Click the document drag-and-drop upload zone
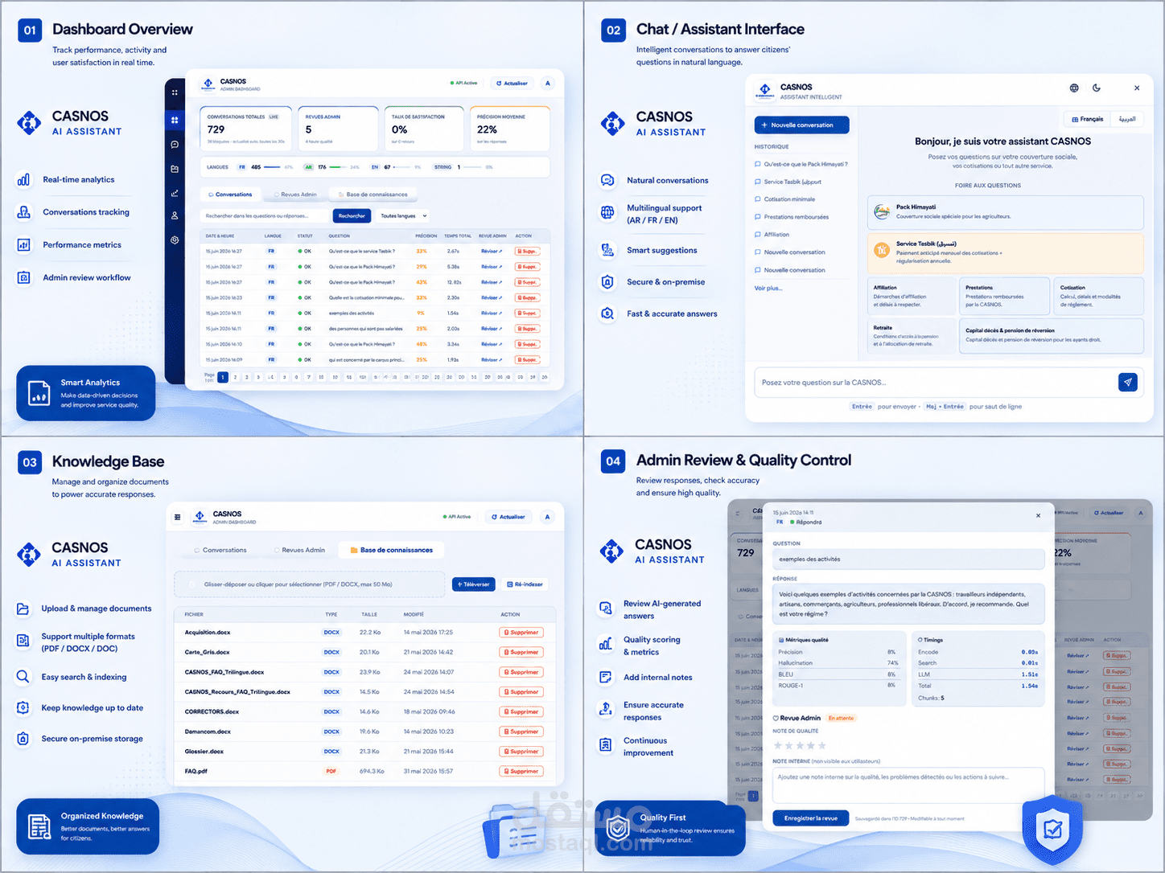Image resolution: width=1165 pixels, height=873 pixels. tap(310, 584)
